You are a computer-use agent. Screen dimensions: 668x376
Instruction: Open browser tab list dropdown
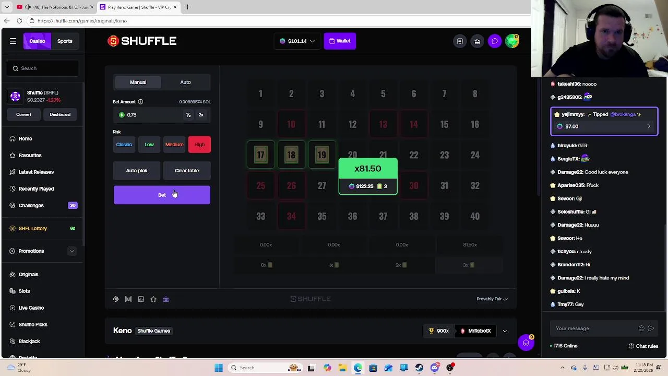click(7, 7)
